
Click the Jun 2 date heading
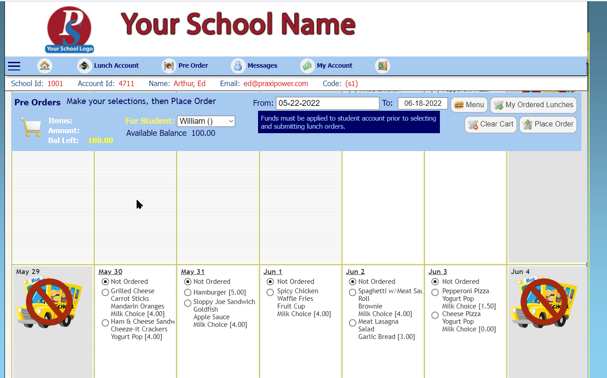[x=355, y=272]
